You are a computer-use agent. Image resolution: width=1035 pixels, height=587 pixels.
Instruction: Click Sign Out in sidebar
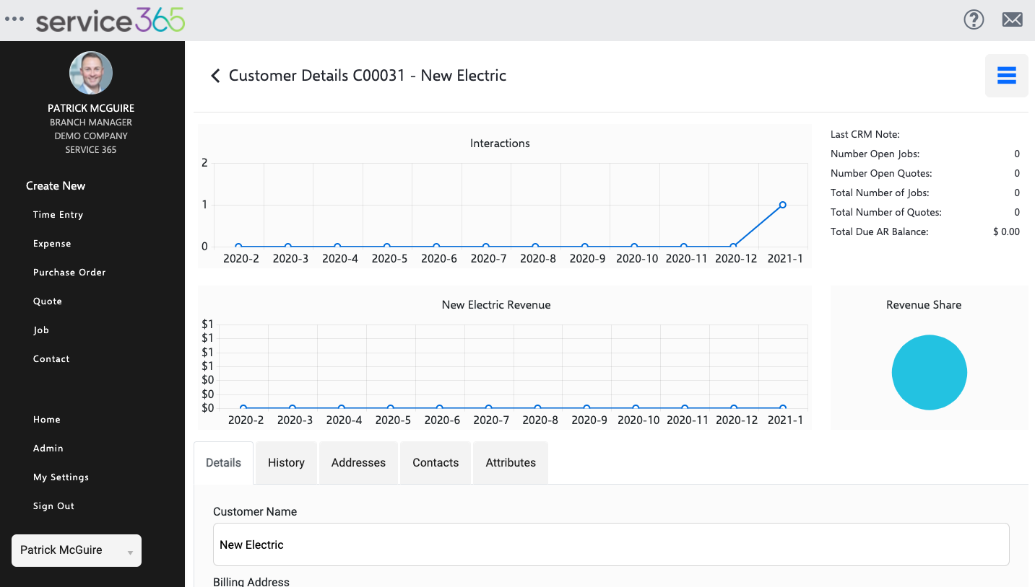tap(53, 506)
